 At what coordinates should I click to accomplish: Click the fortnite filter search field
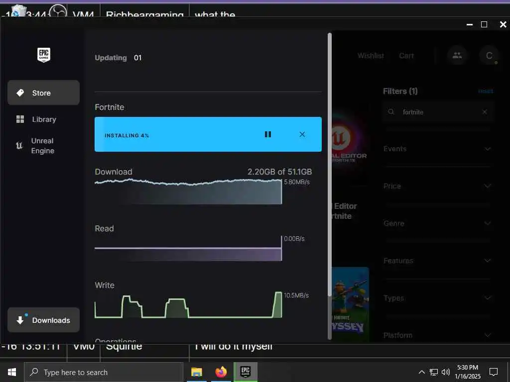[x=438, y=112]
